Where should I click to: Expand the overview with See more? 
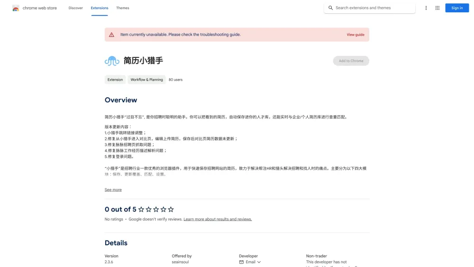113,190
